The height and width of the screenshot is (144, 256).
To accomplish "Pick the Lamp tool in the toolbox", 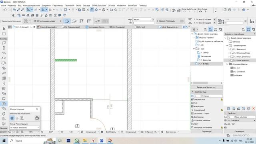I will (x=4, y=124).
